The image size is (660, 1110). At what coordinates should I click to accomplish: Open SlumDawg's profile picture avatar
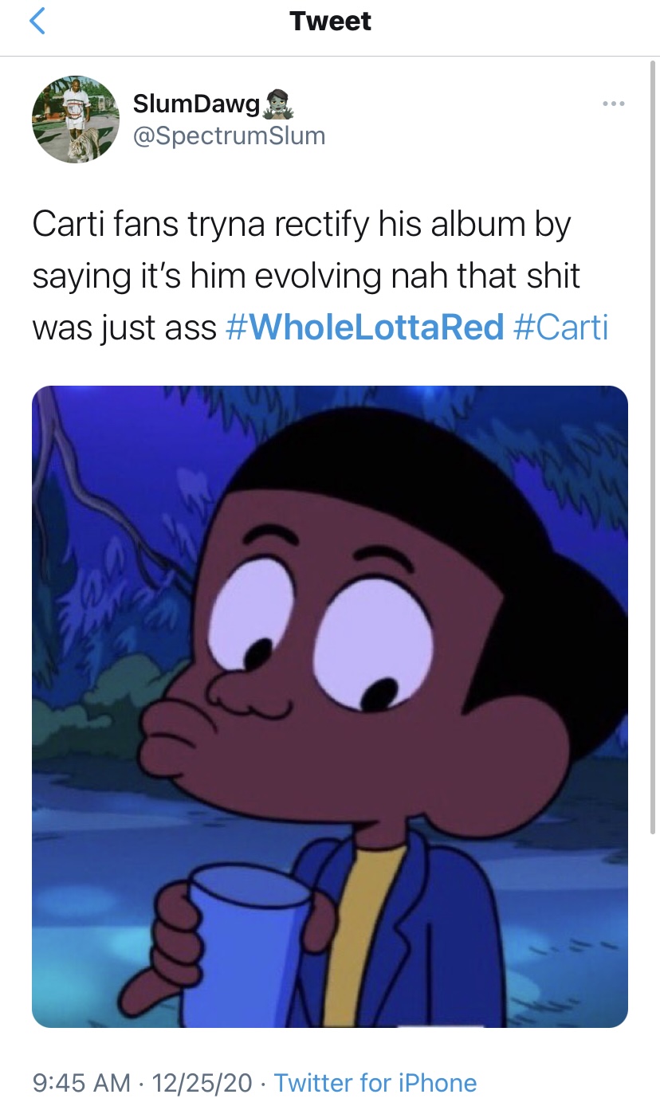76,120
